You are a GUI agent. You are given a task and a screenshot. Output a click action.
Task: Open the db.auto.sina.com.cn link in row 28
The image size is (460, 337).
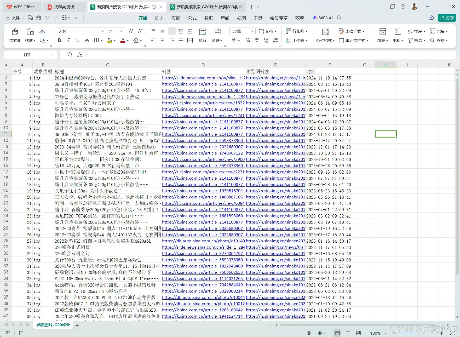pyautogui.click(x=203, y=241)
